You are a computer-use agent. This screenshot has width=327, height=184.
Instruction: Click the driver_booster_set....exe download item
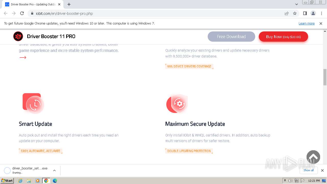[x=30, y=170]
